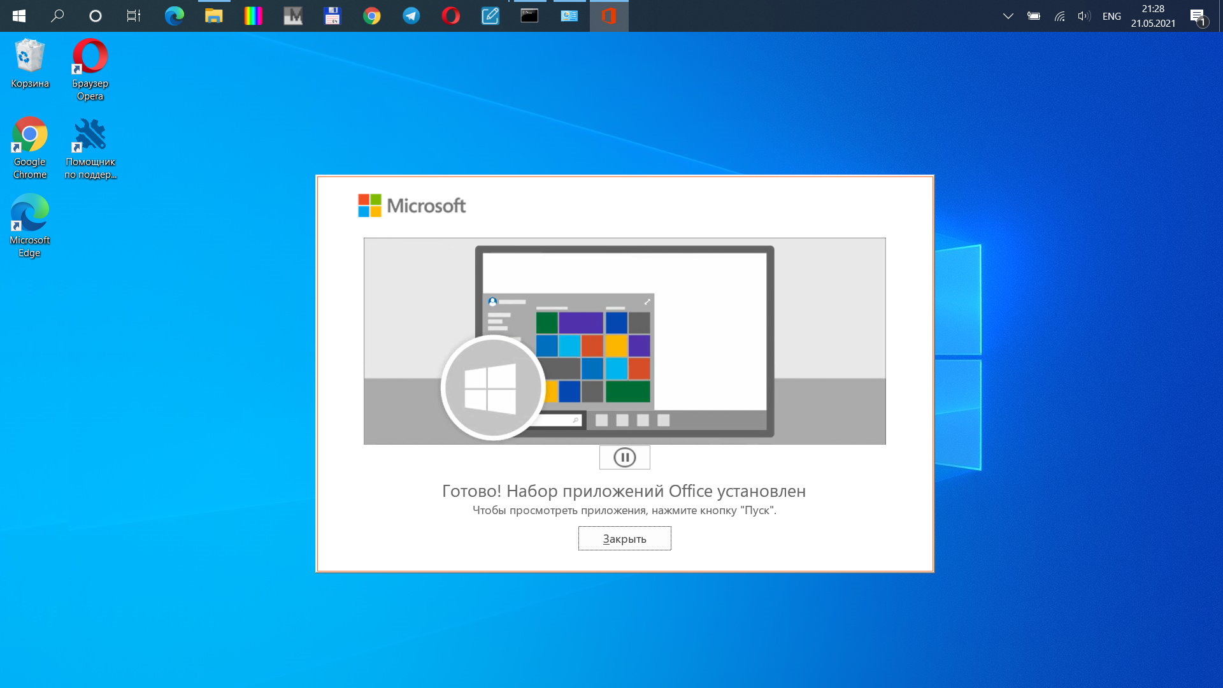Screen dimensions: 1223x688
Task: Launch Microsoft Edge from the taskbar
Action: [174, 16]
